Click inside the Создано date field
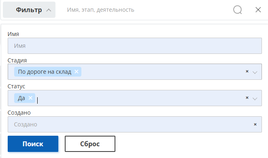 coord(130,124)
